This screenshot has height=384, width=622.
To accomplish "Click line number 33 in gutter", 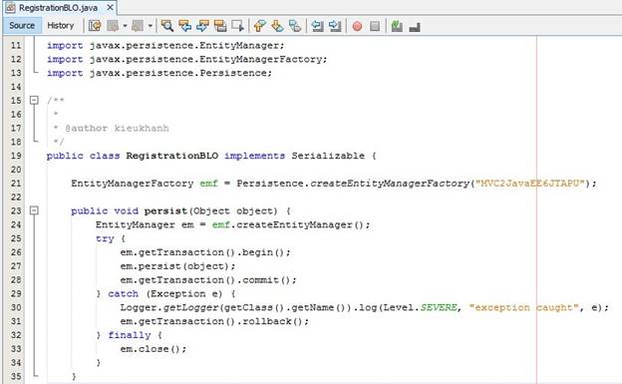I will click(x=16, y=349).
